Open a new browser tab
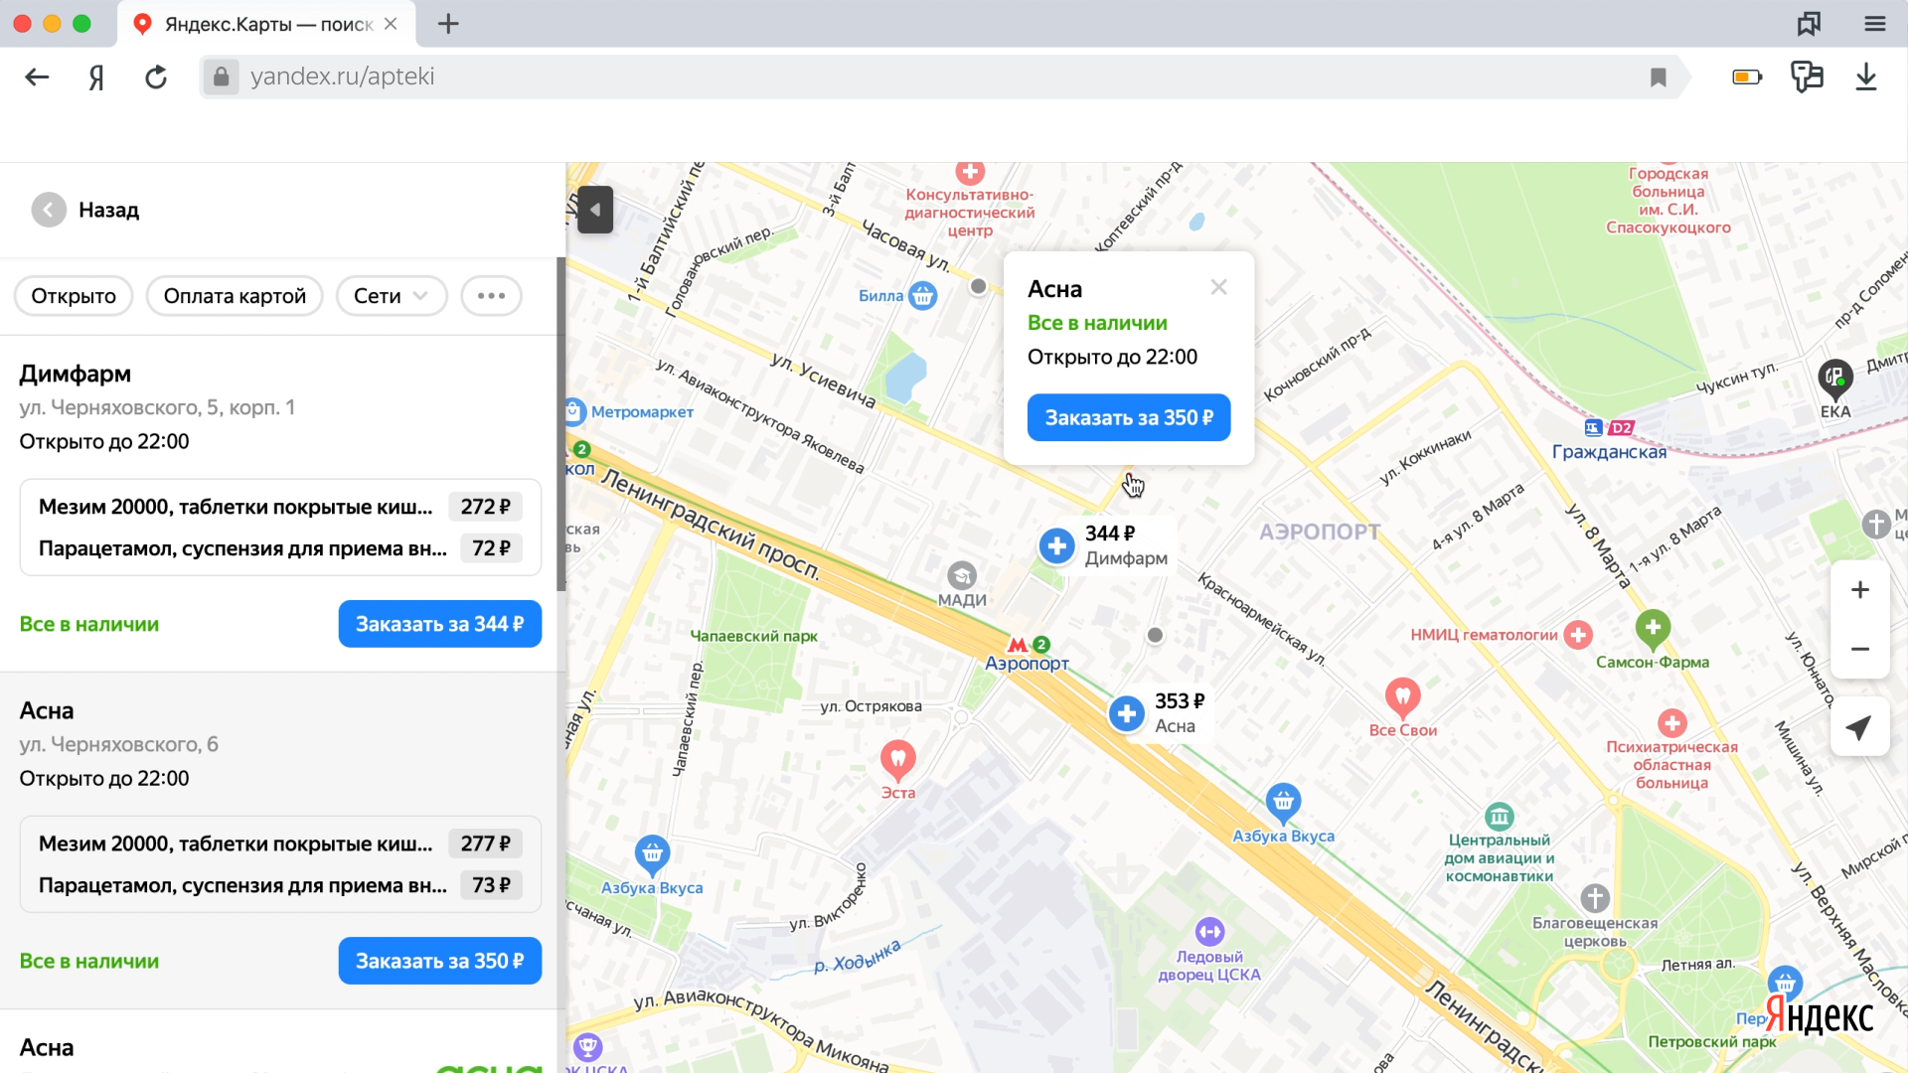Screen dimensions: 1908x1073 point(448,24)
